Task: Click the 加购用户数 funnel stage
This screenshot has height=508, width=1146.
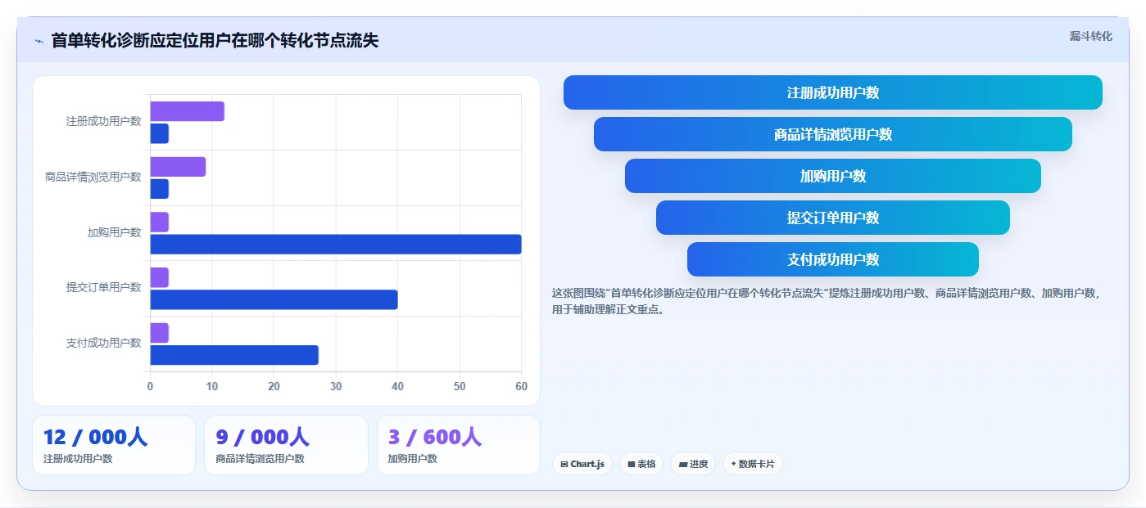Action: (x=833, y=176)
